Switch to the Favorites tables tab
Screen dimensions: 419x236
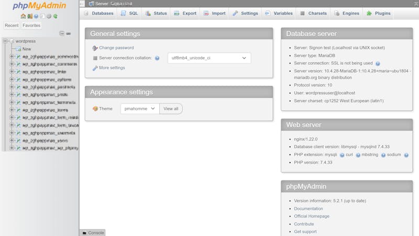(x=31, y=25)
